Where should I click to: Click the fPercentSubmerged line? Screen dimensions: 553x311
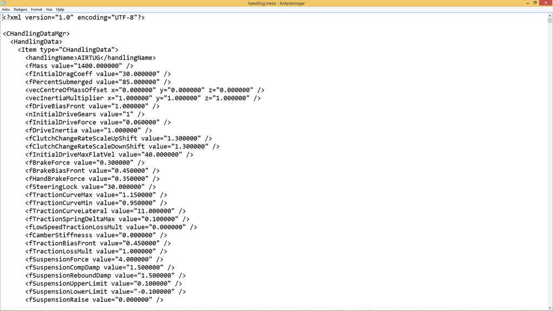click(x=98, y=82)
